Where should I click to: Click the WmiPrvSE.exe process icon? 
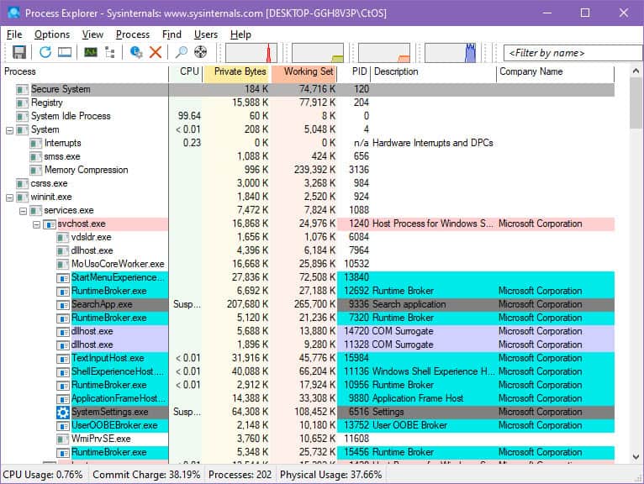tap(62, 439)
